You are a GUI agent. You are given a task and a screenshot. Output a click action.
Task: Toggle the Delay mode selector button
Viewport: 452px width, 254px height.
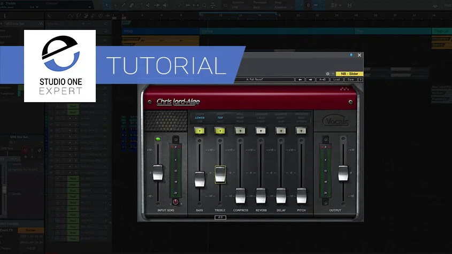pyautogui.click(x=281, y=131)
